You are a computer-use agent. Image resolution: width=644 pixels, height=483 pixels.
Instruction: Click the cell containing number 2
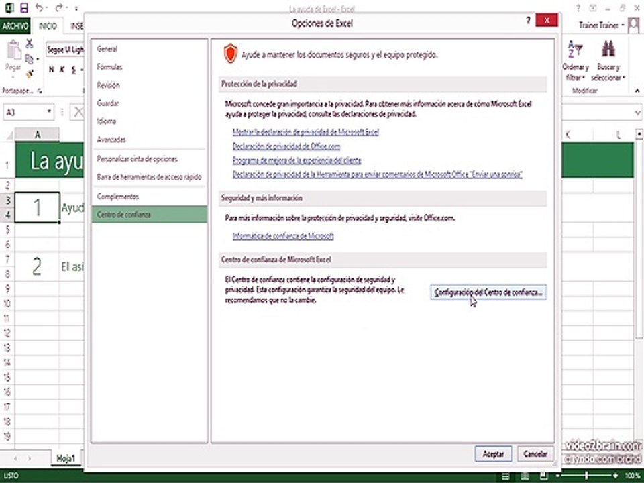[x=37, y=266]
